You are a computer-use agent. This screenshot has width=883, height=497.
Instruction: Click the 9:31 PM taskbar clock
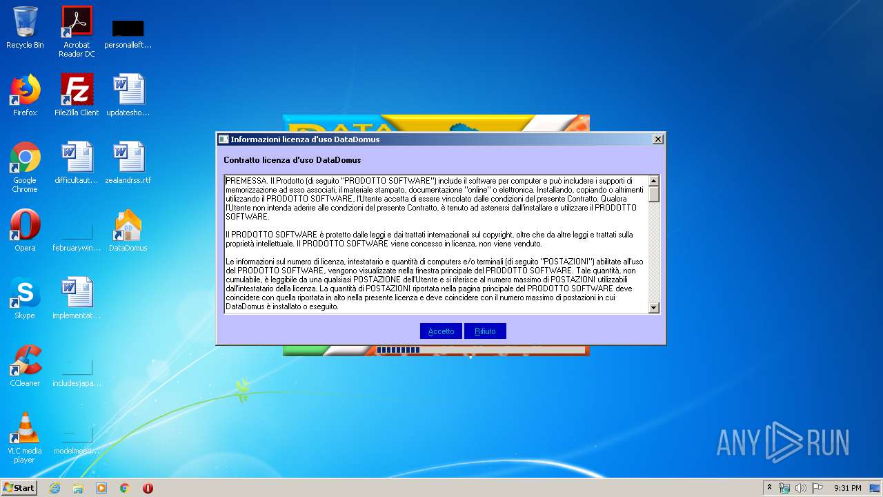[x=847, y=488]
